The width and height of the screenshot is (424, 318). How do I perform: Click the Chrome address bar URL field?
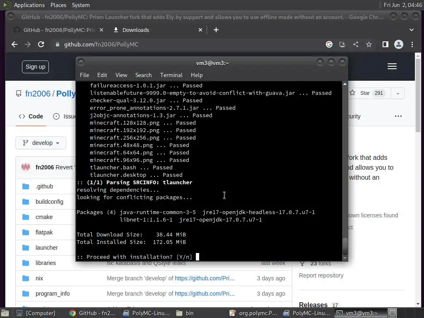pos(187,44)
